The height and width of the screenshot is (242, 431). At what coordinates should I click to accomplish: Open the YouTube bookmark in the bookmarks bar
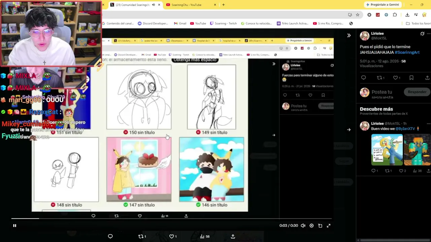pyautogui.click(x=198, y=24)
